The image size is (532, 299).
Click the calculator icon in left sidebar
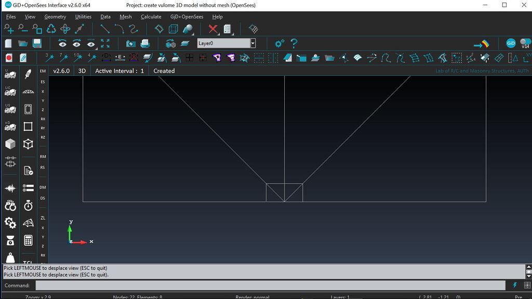28,240
